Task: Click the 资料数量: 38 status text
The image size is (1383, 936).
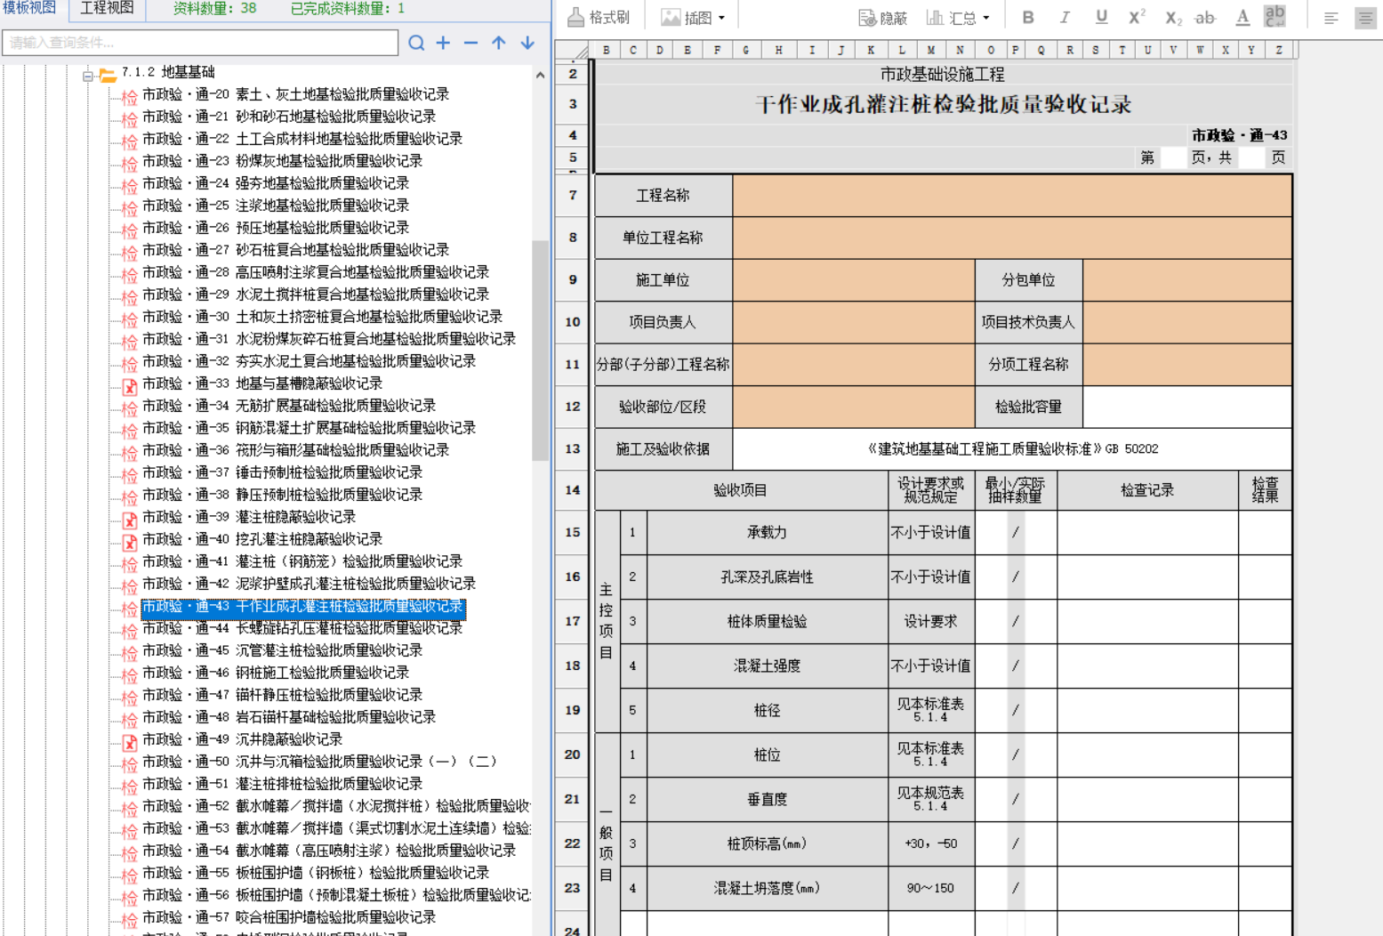Action: pyautogui.click(x=214, y=8)
